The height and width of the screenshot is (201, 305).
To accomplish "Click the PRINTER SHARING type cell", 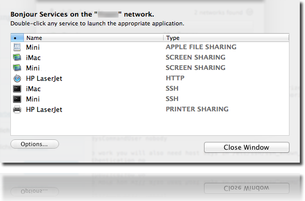I will pos(197,109).
